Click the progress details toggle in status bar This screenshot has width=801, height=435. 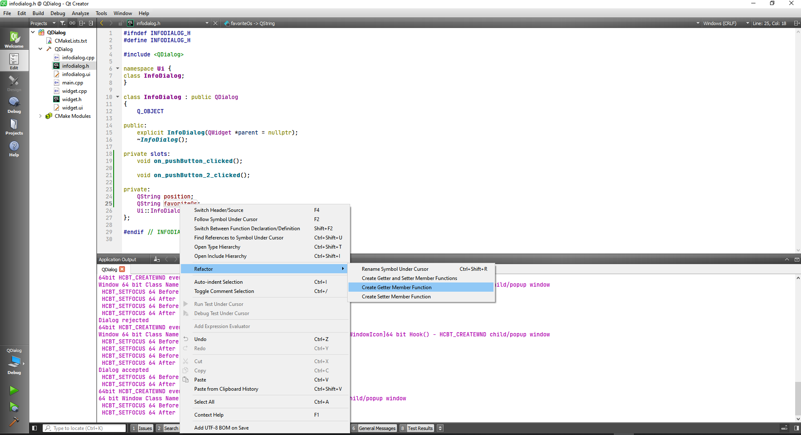784,428
